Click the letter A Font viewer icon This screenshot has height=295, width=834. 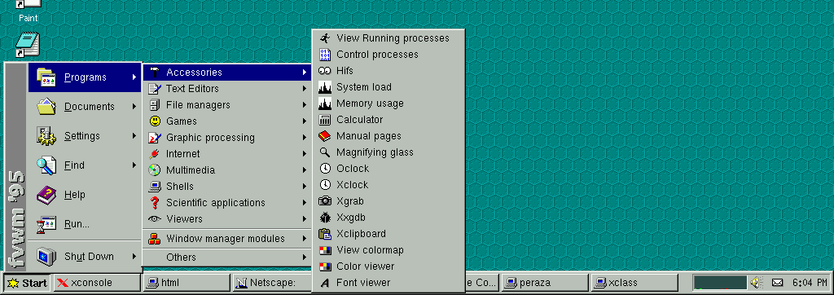325,283
